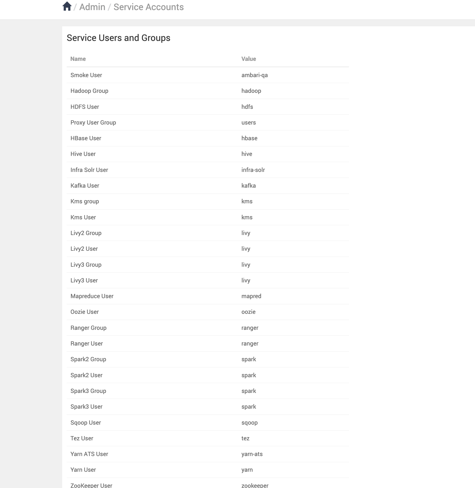Select the Livy2 Group row

[208, 233]
